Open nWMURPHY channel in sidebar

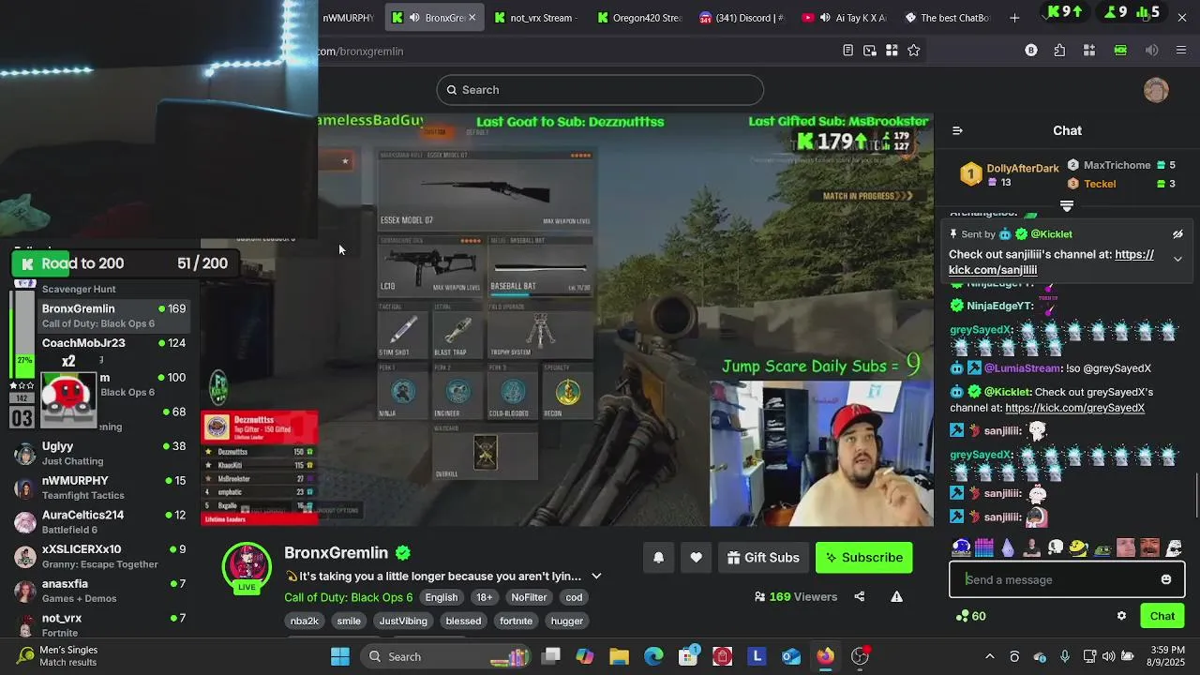pos(101,487)
